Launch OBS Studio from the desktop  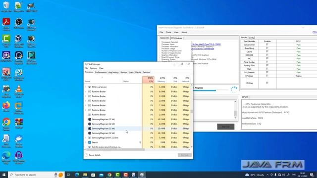(19, 23)
